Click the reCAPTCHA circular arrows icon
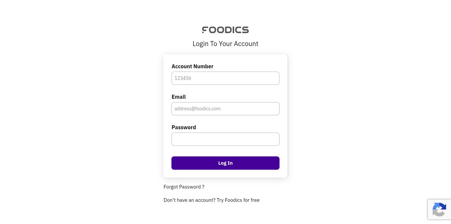The width and height of the screenshot is (451, 224). [x=439, y=209]
